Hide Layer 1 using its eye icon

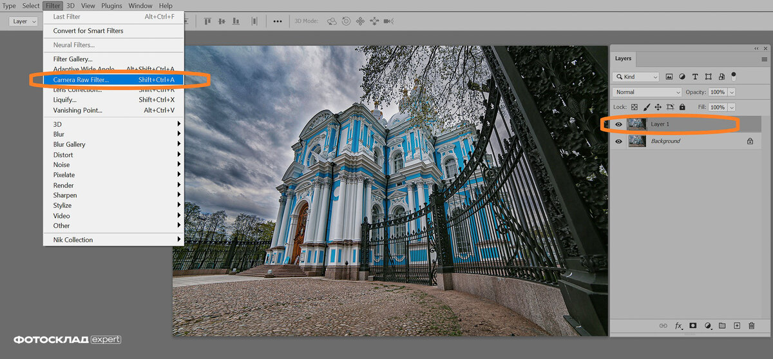tap(618, 124)
